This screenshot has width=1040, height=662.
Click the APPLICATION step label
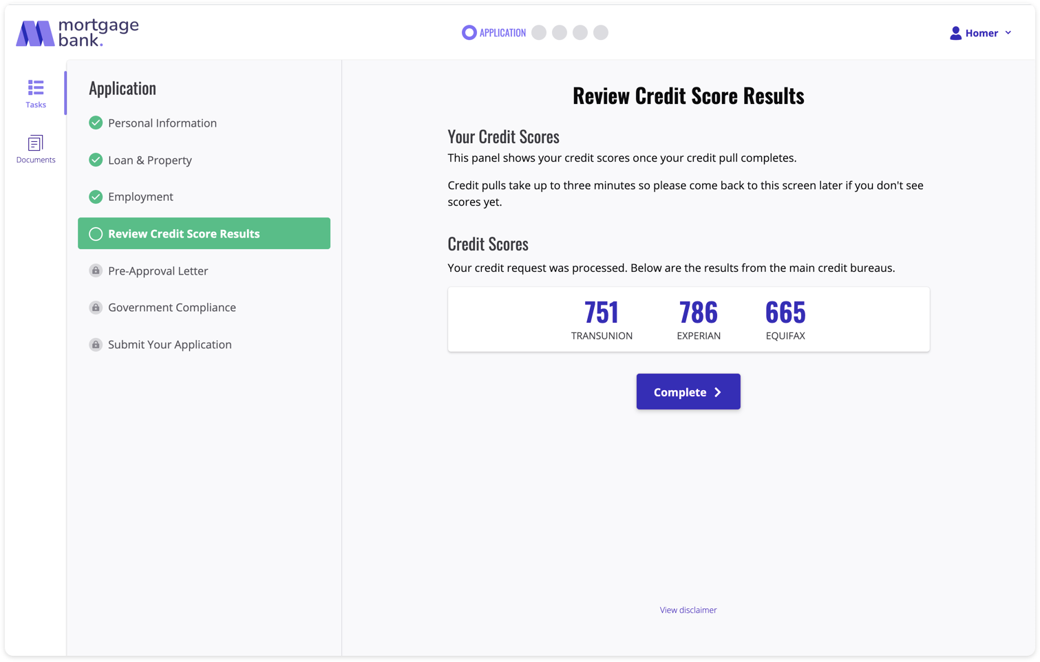click(x=502, y=32)
